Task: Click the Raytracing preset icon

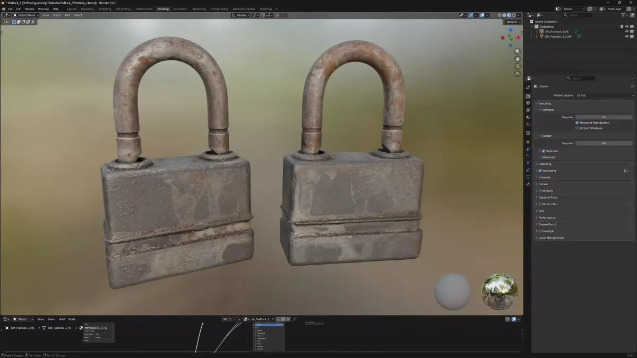Action: (x=626, y=171)
